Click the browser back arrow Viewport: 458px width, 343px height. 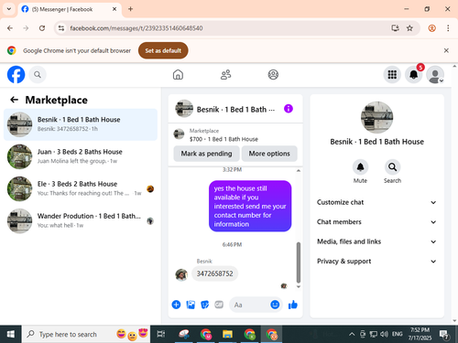[x=10, y=28]
